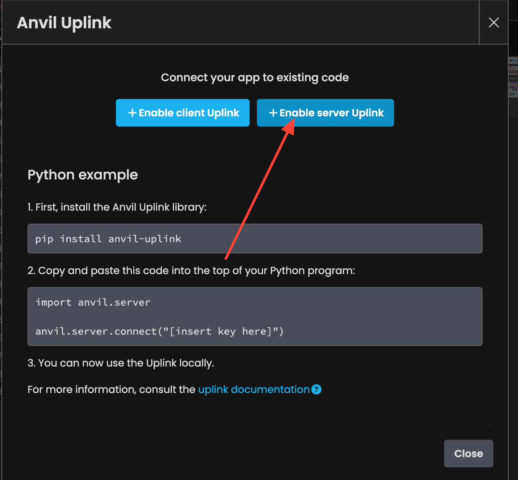Click the word anvil-uplink in the pip command
The image size is (518, 480).
(x=145, y=239)
